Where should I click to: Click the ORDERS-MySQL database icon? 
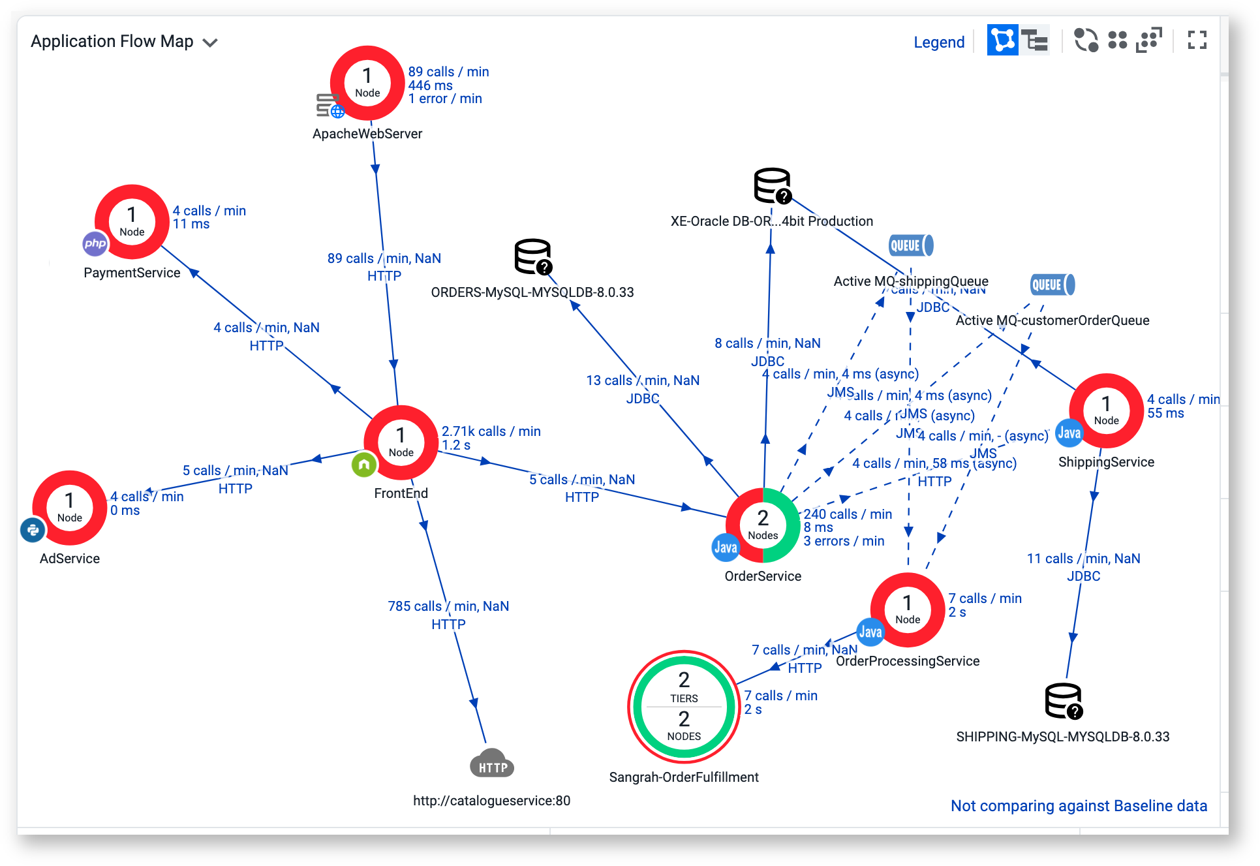pos(533,256)
